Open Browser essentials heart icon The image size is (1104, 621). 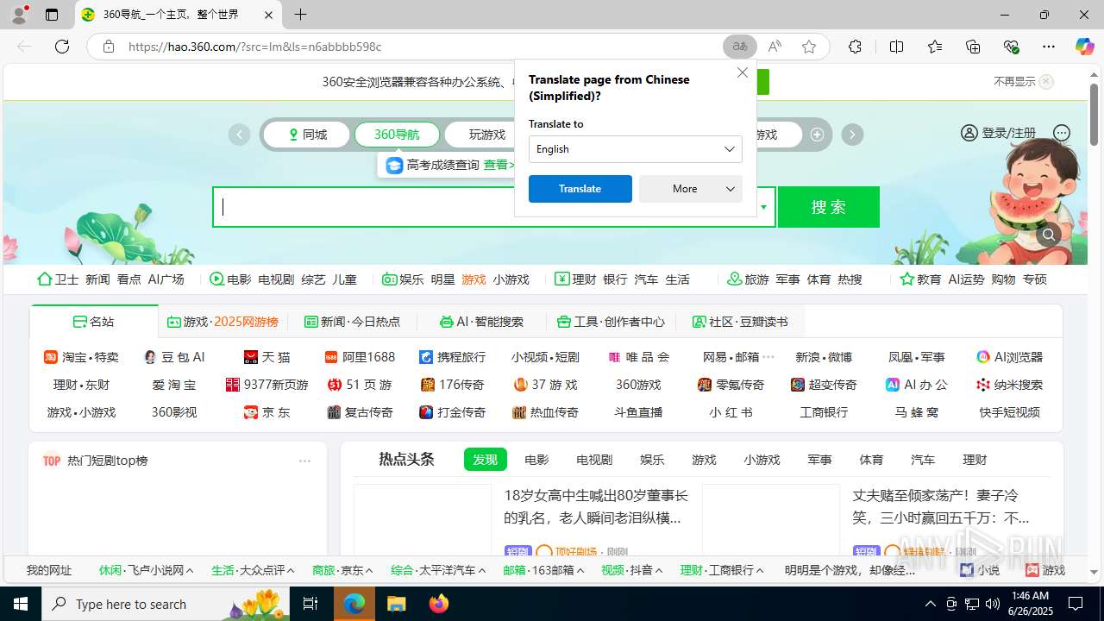click(x=1011, y=47)
